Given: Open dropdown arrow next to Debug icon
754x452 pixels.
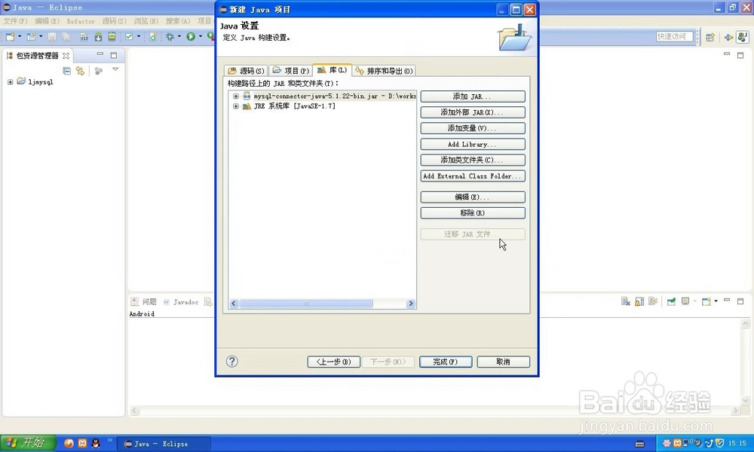Looking at the screenshot, I should 179,36.
